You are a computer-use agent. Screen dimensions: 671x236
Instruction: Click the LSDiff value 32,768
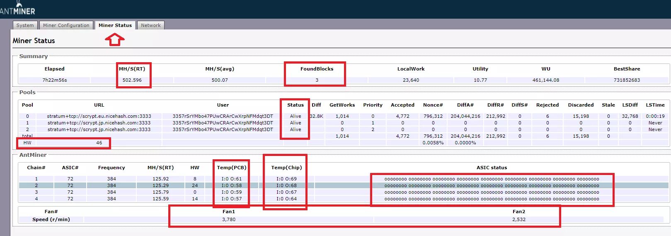point(630,116)
